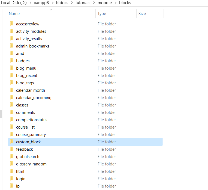Click the blog_recent folder icon
Screen dimensions: 208x190
click(x=12, y=75)
